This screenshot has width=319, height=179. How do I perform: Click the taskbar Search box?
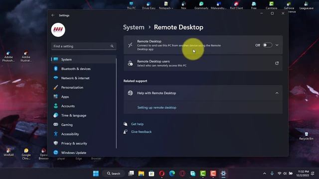point(114,174)
